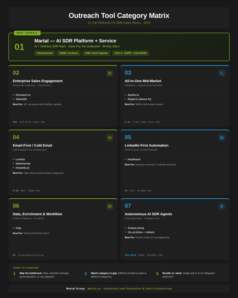Click the HeyReach list item

134,159
